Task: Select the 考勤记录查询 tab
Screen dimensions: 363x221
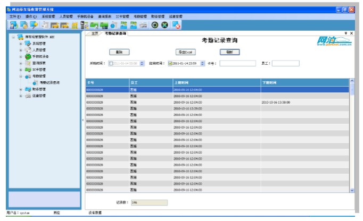Action: pyautogui.click(x=115, y=33)
